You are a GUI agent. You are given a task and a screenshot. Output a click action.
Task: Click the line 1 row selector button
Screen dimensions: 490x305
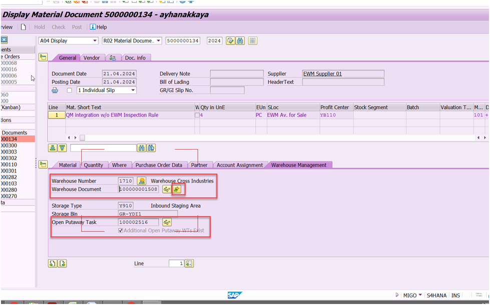point(56,115)
